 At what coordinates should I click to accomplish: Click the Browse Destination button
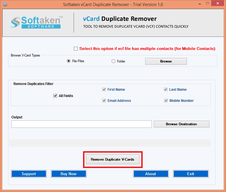pos(181,124)
